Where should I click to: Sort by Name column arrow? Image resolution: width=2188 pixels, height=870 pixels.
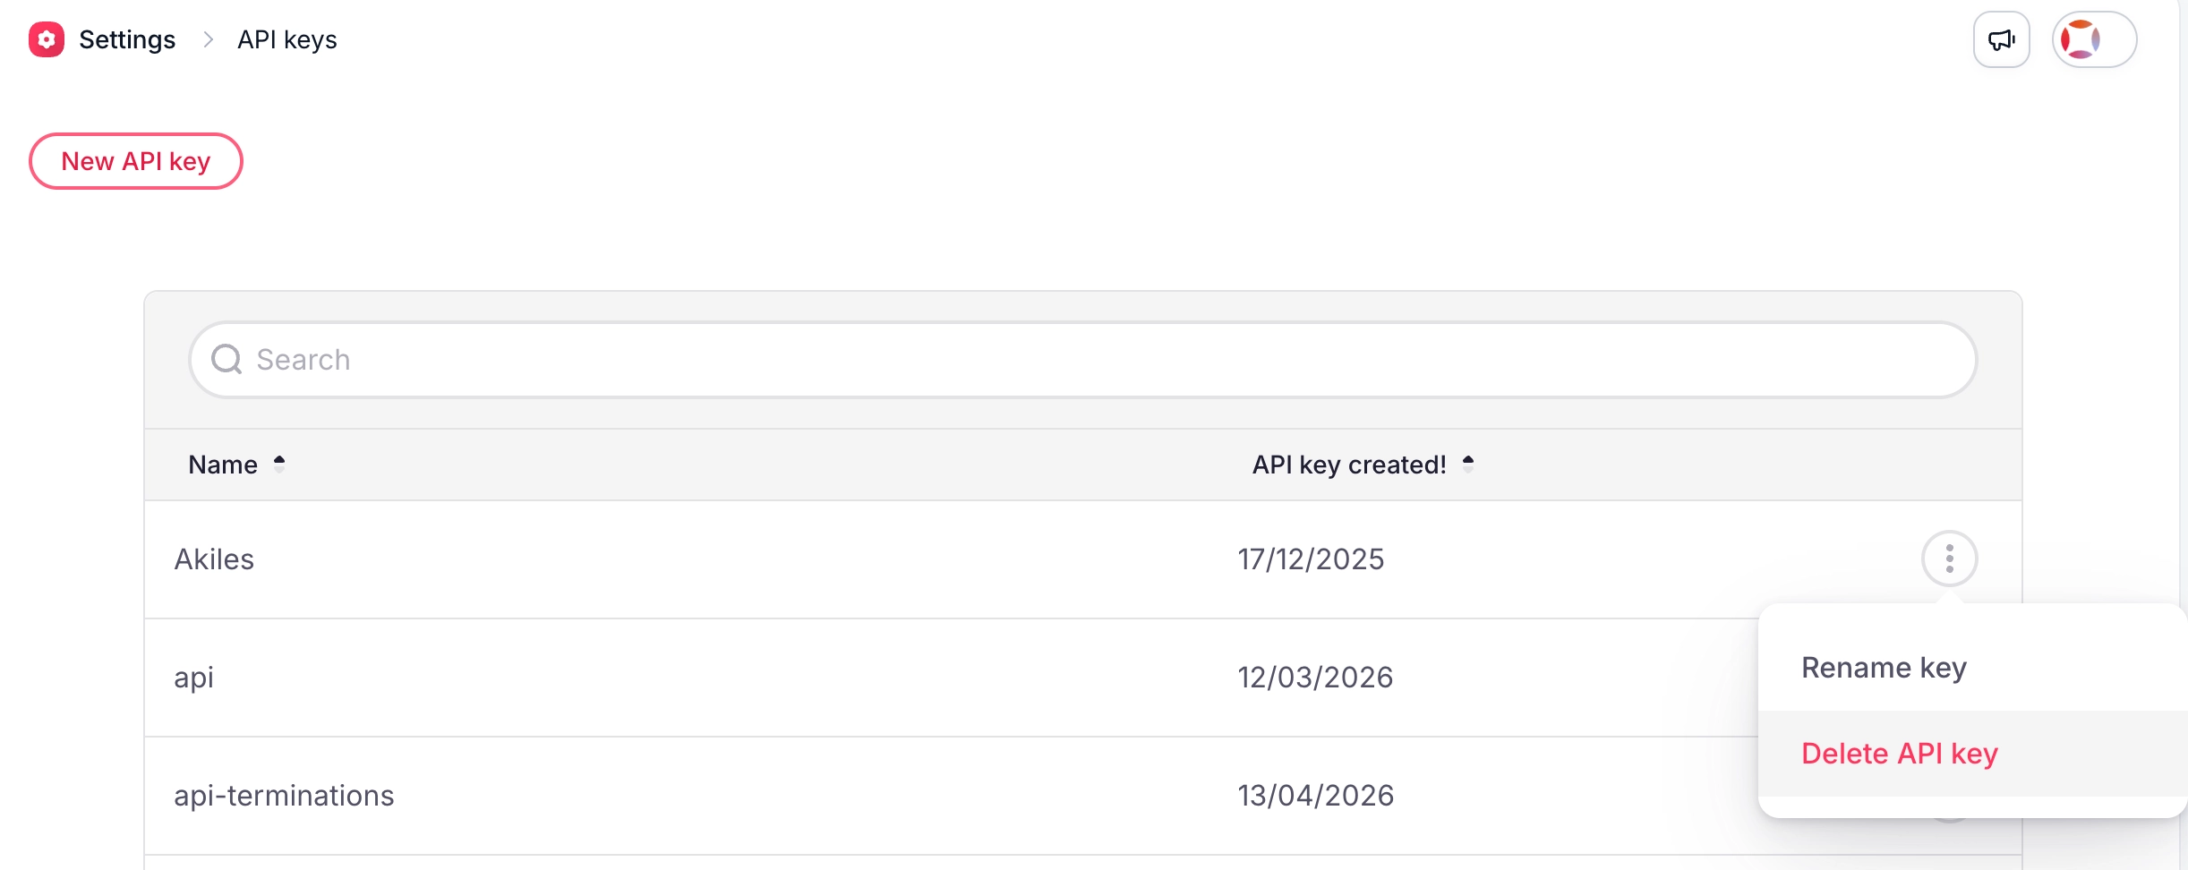(279, 464)
